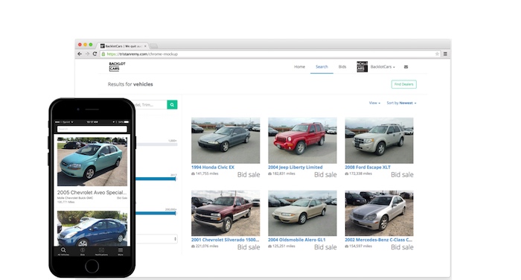Open the 2008 Ford Escape XLT link
Viewport: 521px width, 280px height.
(368, 168)
